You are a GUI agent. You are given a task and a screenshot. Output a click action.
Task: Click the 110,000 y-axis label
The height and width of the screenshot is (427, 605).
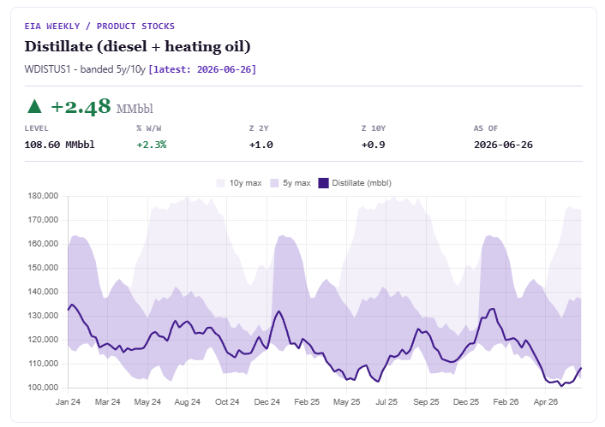(x=43, y=364)
